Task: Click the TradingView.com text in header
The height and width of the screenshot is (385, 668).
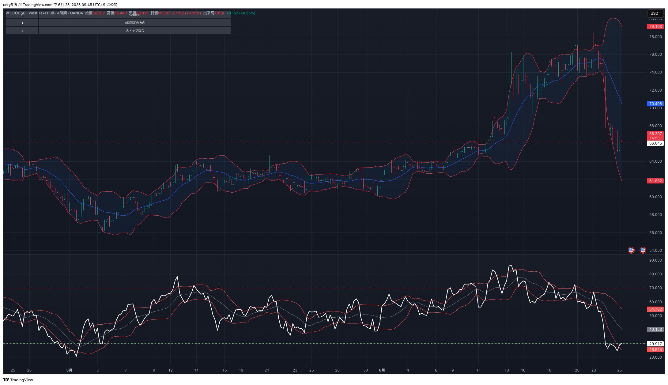Action: coord(37,5)
